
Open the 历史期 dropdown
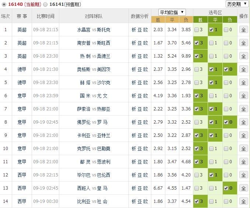(236, 4)
